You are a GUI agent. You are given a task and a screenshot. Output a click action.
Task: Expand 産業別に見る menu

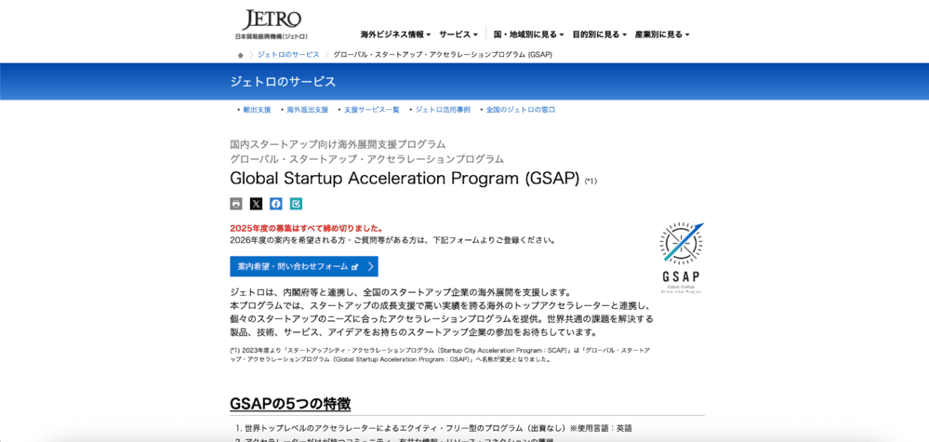point(662,34)
